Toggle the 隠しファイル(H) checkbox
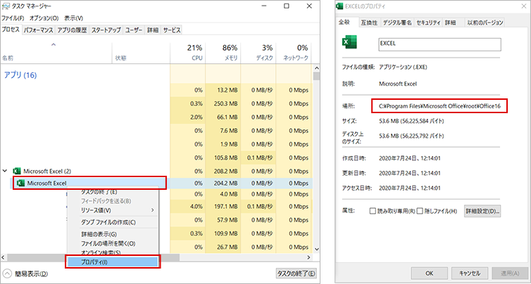 click(x=420, y=212)
